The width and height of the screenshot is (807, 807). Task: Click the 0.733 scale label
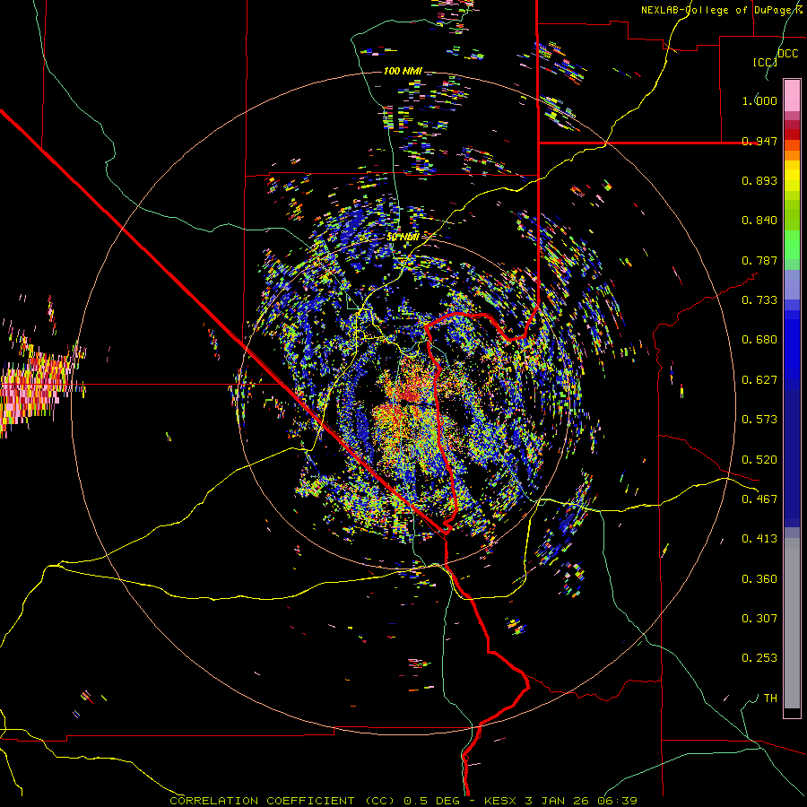[x=759, y=300]
